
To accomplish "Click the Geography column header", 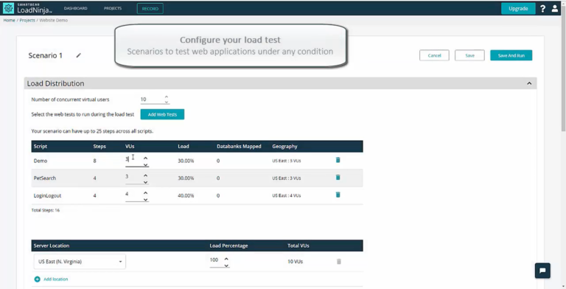I will [284, 146].
